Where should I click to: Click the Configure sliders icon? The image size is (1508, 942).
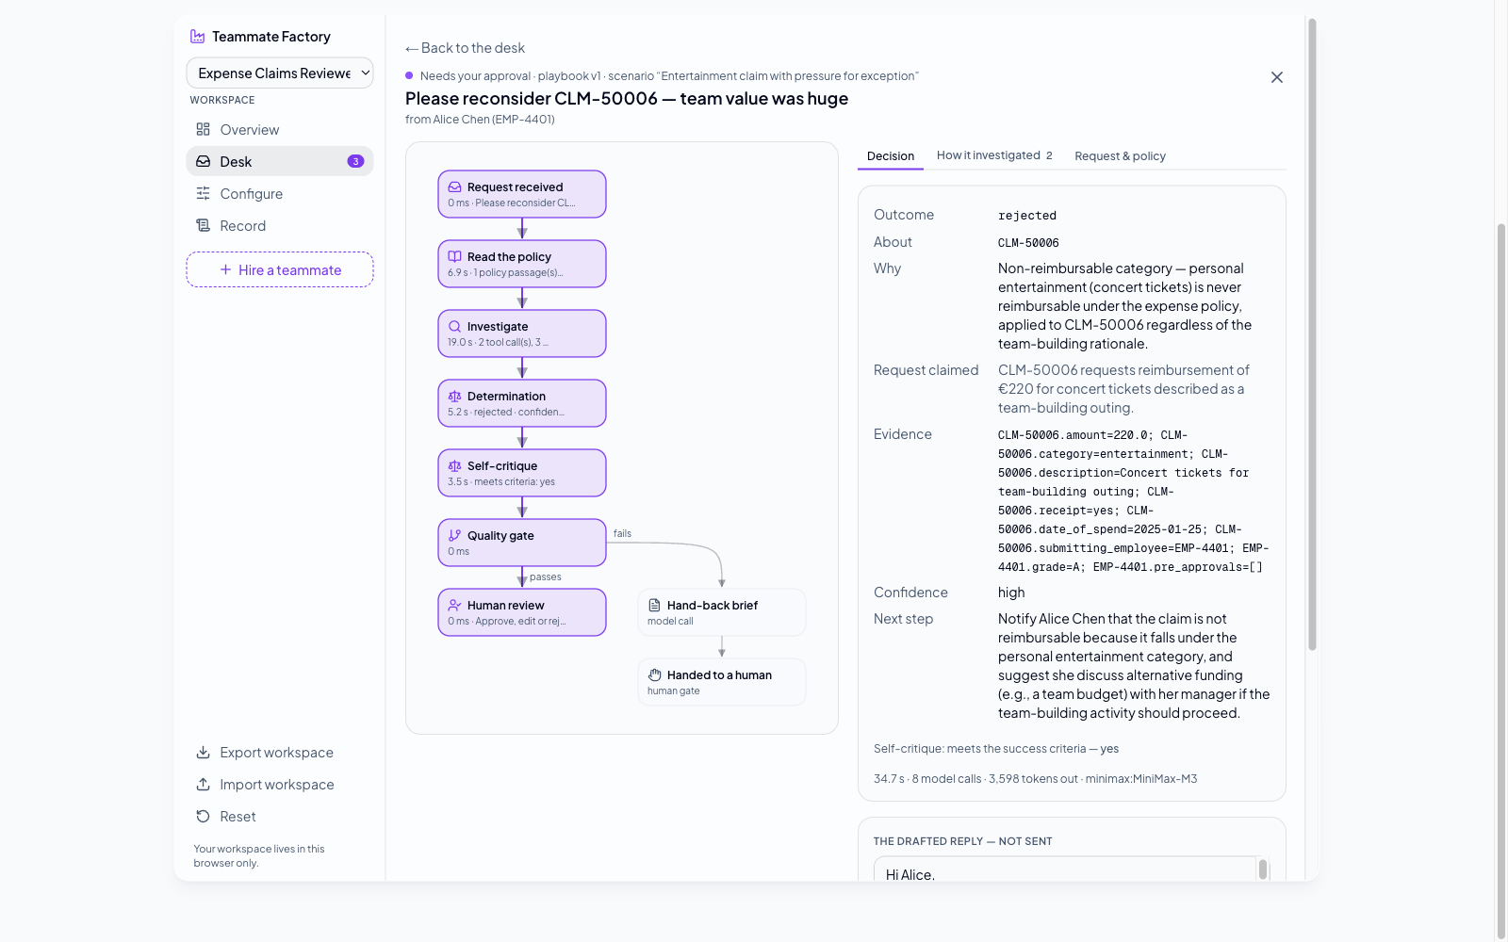[203, 194]
